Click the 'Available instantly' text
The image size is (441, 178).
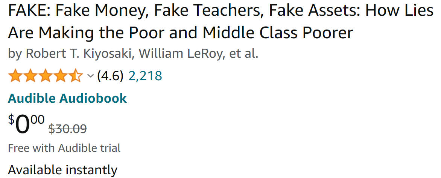coord(62,170)
